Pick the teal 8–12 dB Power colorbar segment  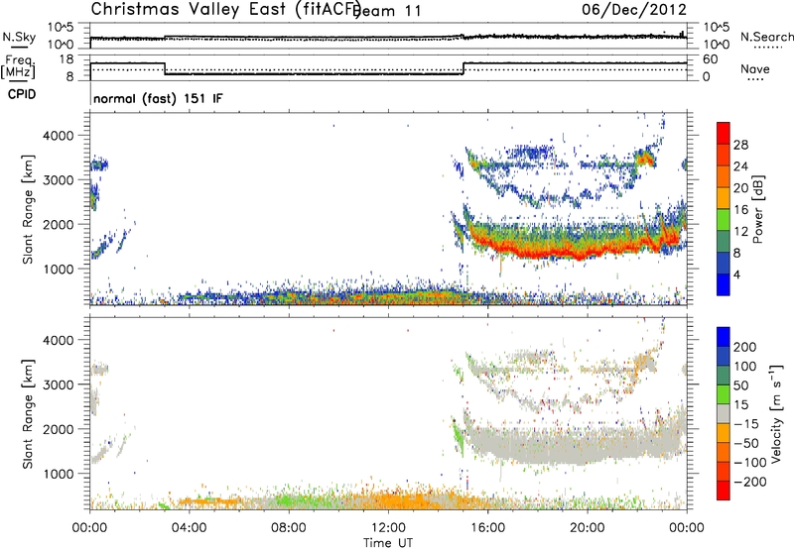[724, 242]
